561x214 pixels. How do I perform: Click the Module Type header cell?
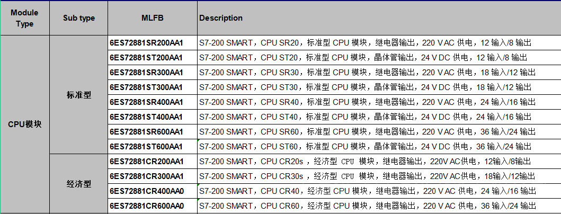click(24, 18)
